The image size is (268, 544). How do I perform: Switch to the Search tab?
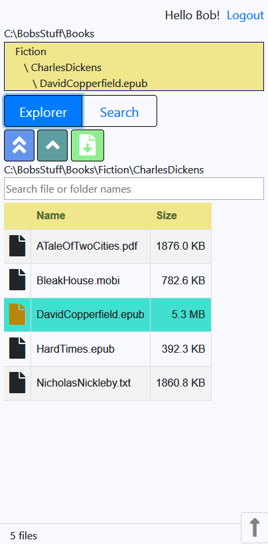[x=119, y=112]
